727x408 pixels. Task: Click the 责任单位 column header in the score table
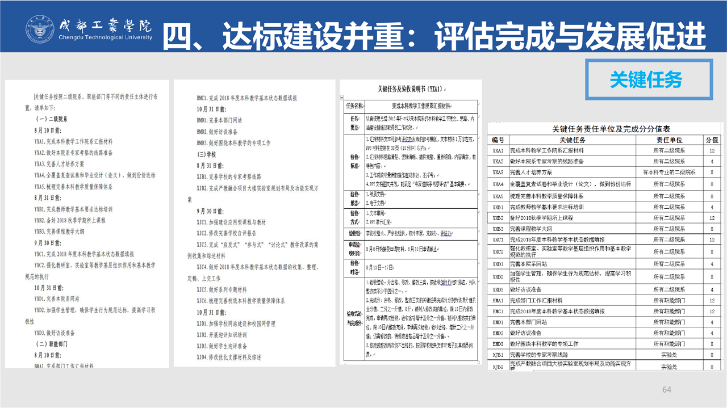[x=669, y=140]
